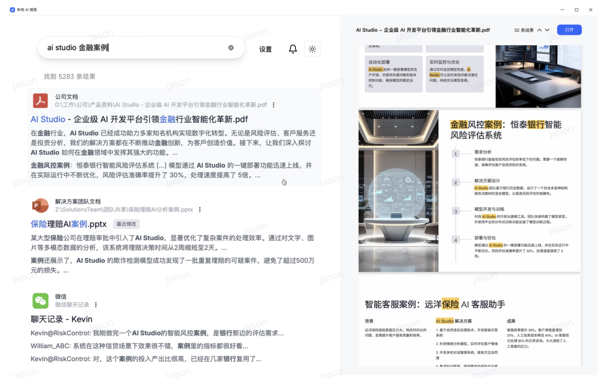Screen dimensions: 608x378
Task: Click 自动化部署 card in preview
Action: point(394,74)
